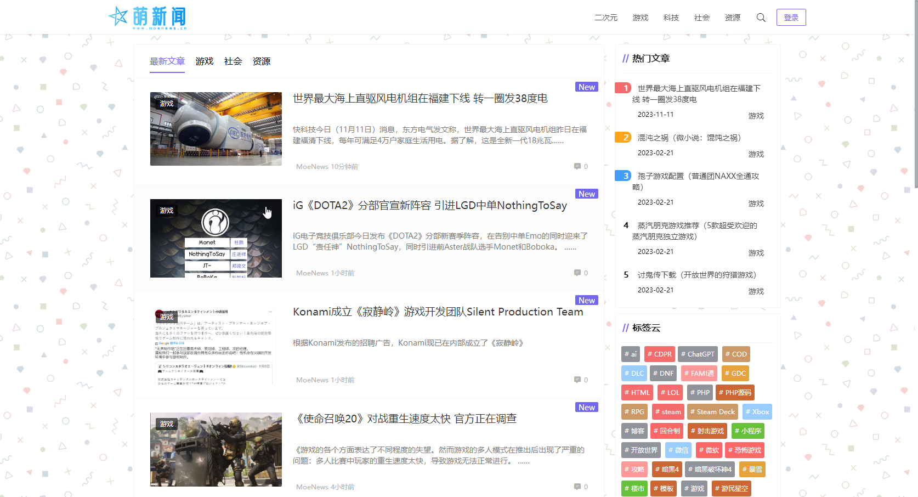Open headline 世界最大海上直驱风电机组在福建下线
The height and width of the screenshot is (497, 918).
coord(420,98)
